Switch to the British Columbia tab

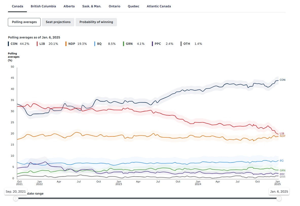(x=43, y=6)
